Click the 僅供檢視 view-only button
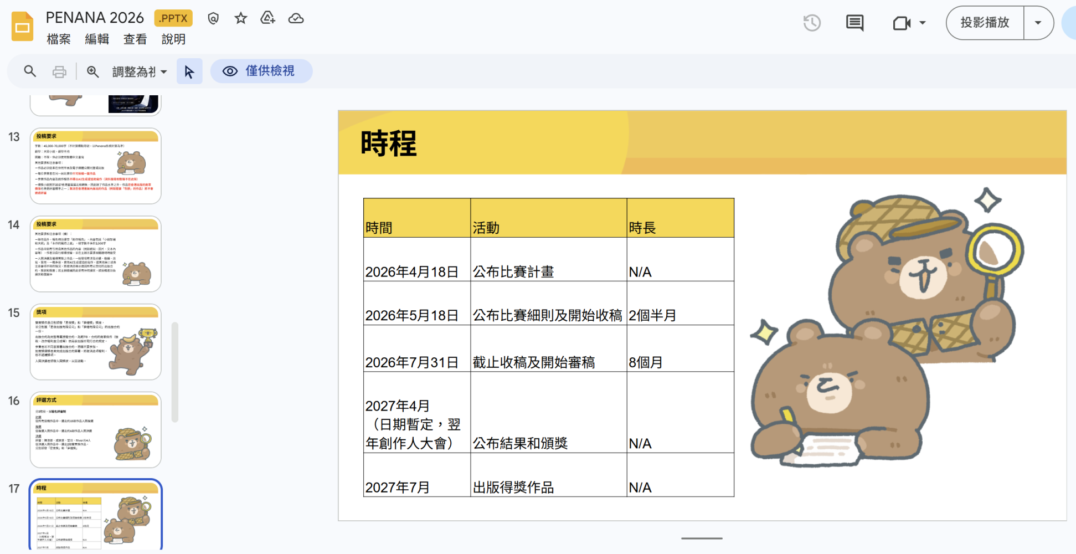 (261, 71)
